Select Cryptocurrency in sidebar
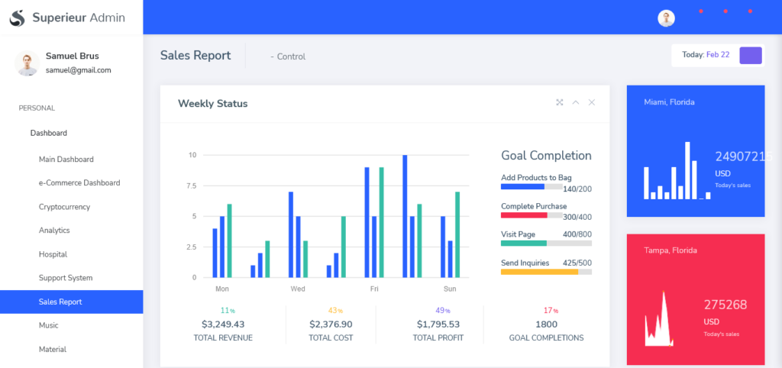The width and height of the screenshot is (782, 368). pos(65,207)
